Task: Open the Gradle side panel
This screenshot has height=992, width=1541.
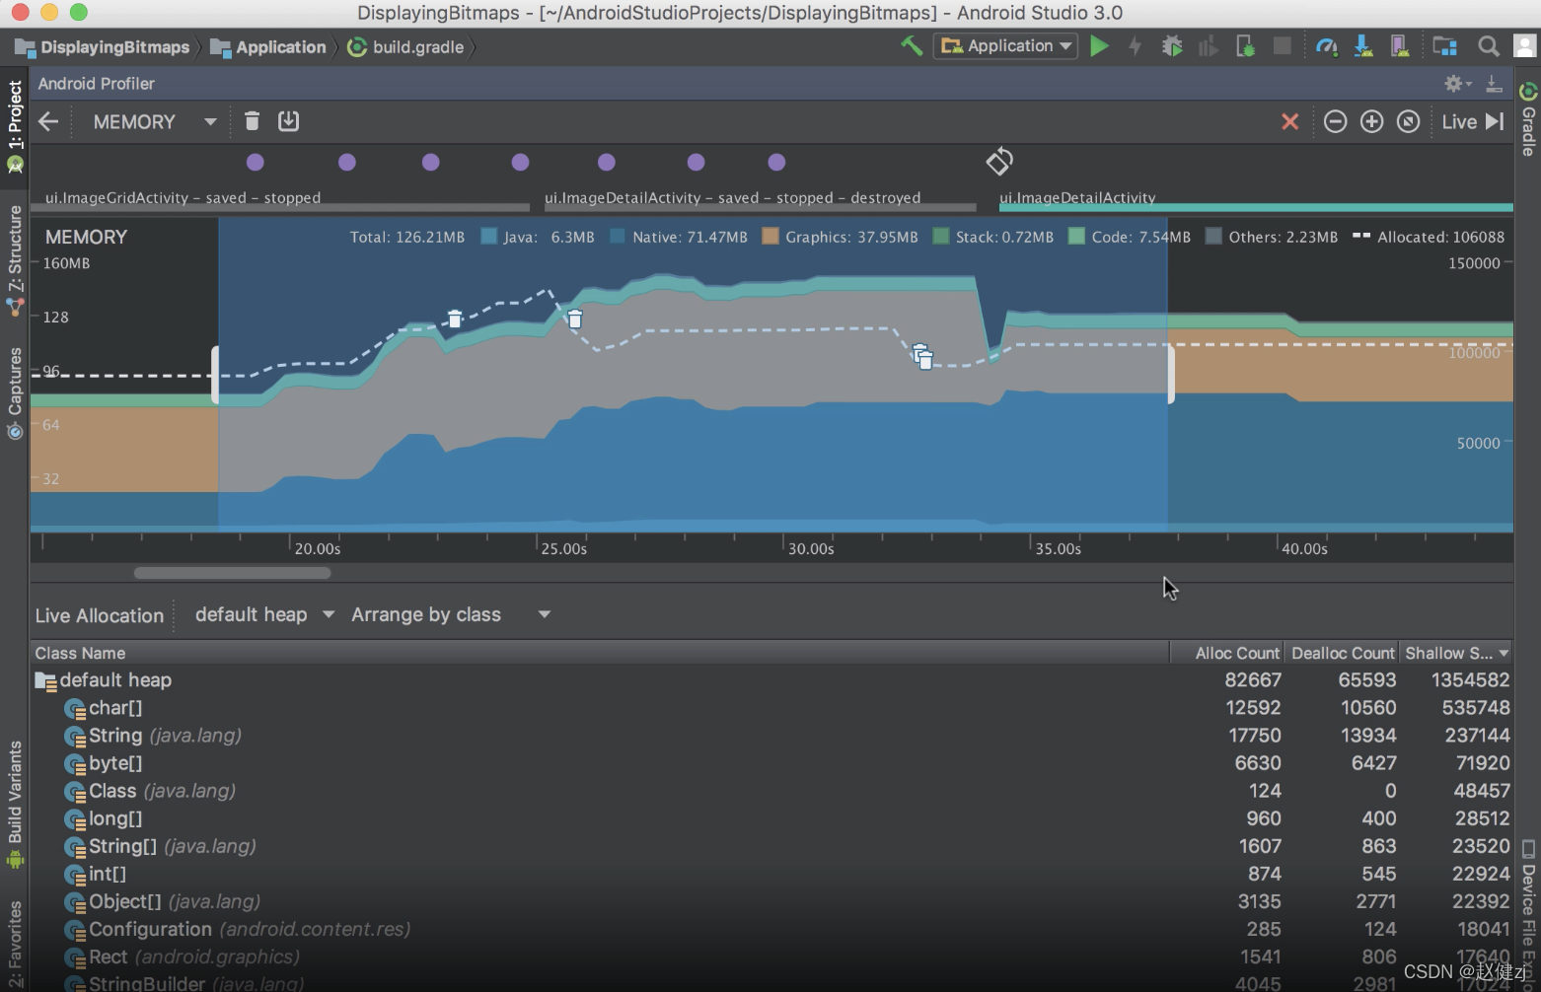Action: pos(1528,119)
